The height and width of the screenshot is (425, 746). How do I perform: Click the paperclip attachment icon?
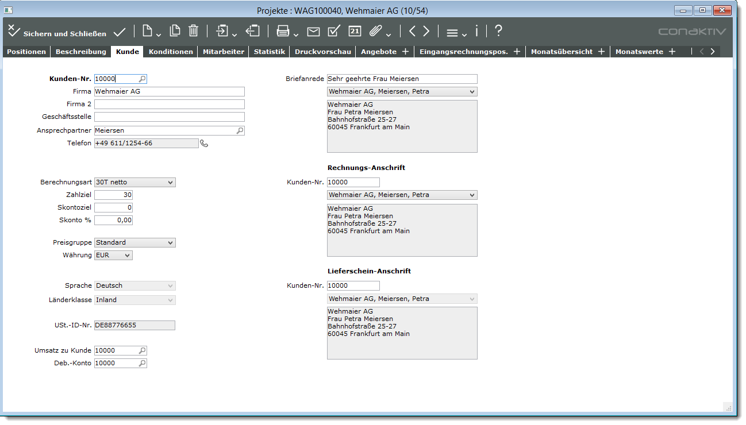click(x=375, y=32)
